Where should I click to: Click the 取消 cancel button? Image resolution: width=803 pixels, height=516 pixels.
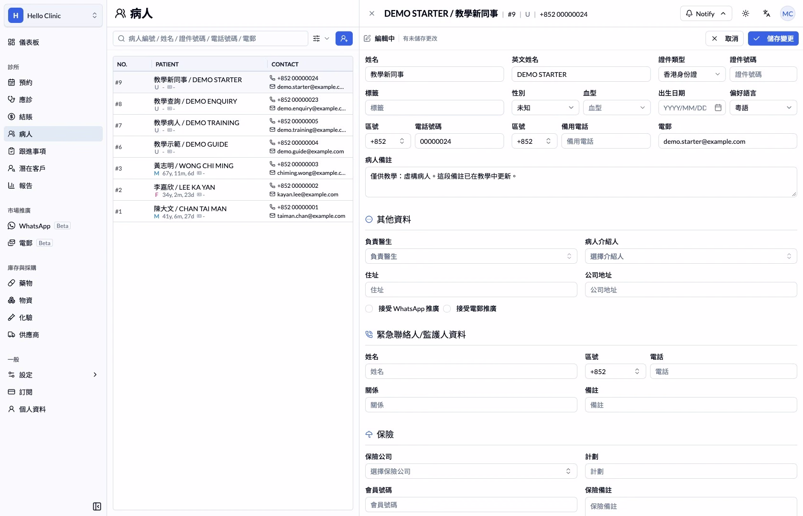point(725,39)
